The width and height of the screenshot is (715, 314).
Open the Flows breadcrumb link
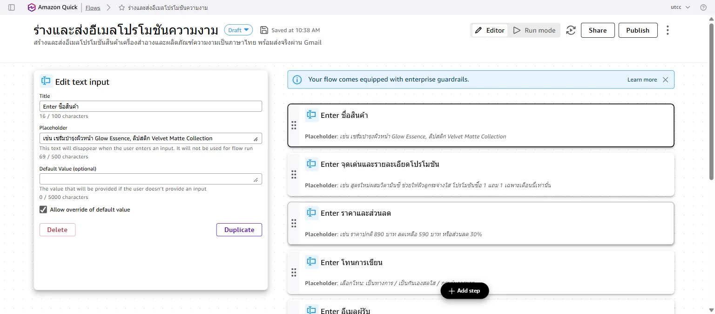pyautogui.click(x=93, y=8)
